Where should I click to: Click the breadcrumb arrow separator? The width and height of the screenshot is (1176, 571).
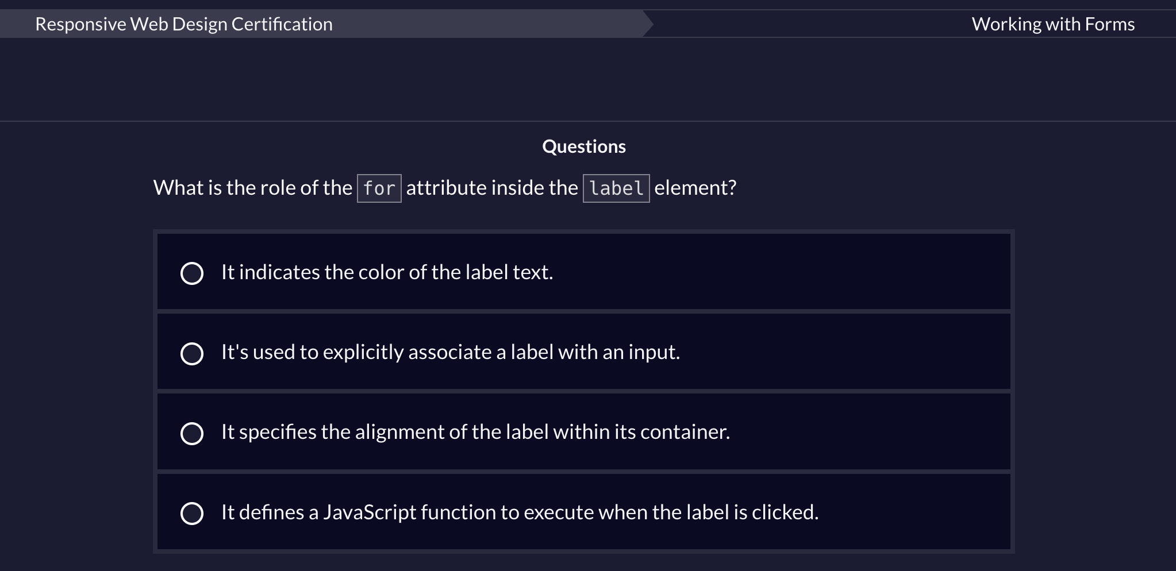point(648,24)
